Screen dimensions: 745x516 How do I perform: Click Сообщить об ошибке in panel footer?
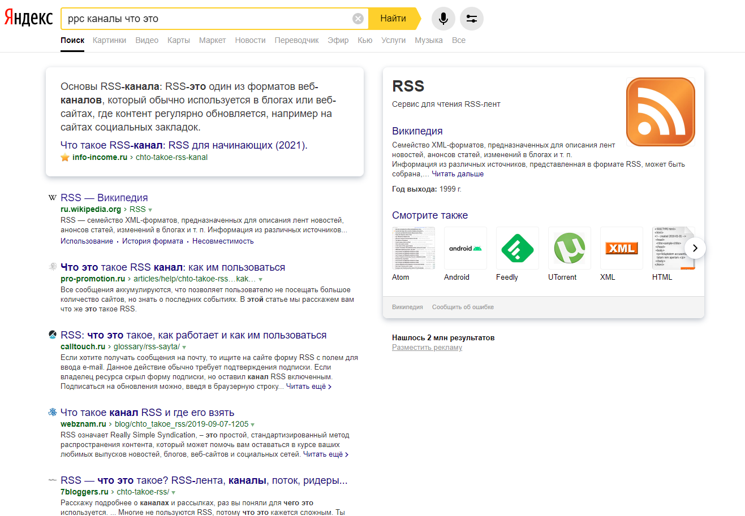(463, 307)
